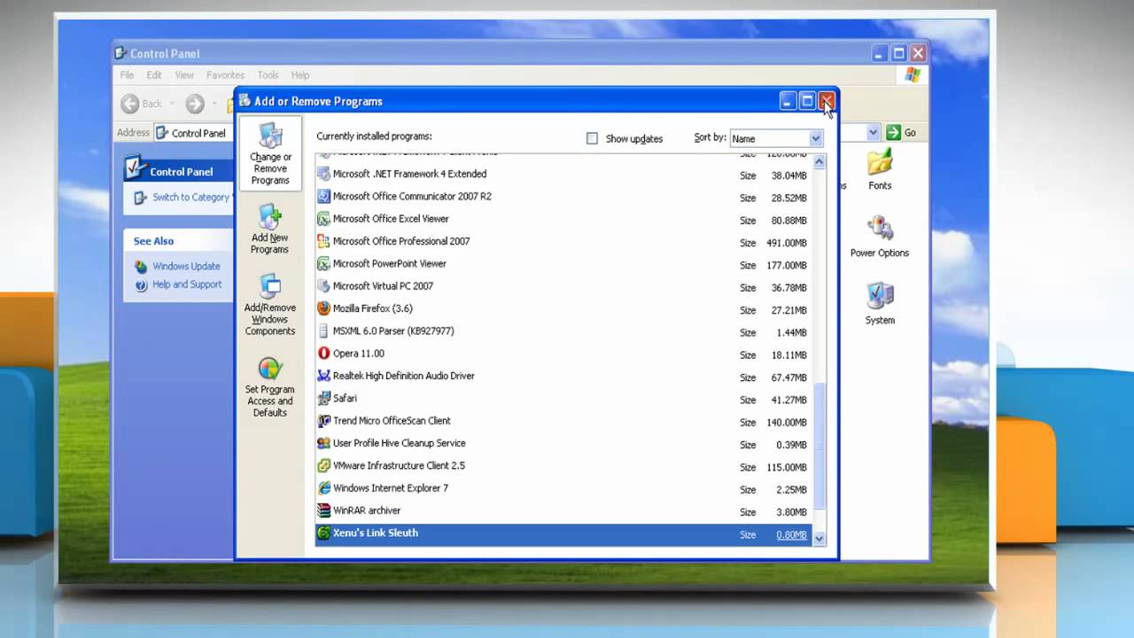This screenshot has height=638, width=1134.
Task: Open Set Program Access and Defaults
Action: (x=270, y=388)
